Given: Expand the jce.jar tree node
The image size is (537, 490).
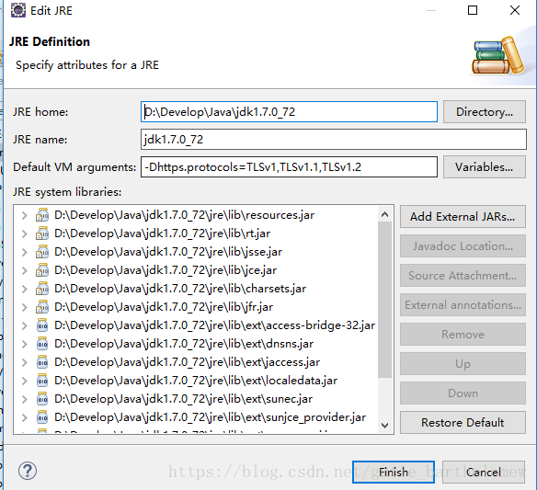Looking at the screenshot, I should point(24,270).
